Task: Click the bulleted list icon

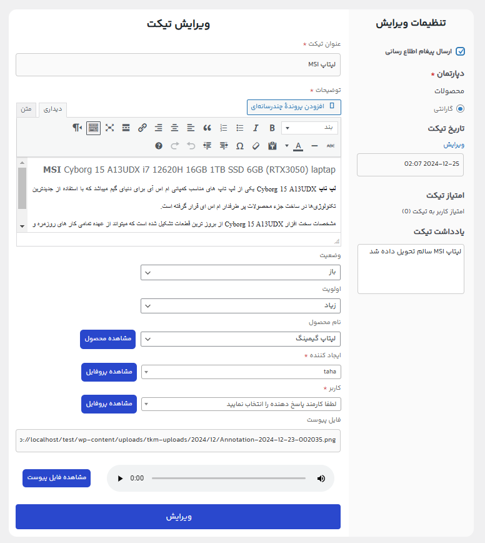Action: (x=239, y=128)
